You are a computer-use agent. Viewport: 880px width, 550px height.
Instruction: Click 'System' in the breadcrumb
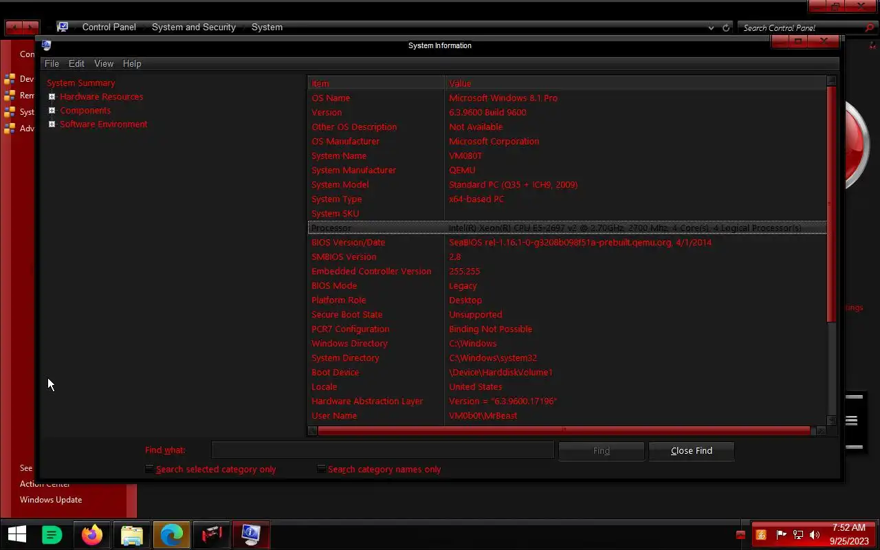(267, 27)
